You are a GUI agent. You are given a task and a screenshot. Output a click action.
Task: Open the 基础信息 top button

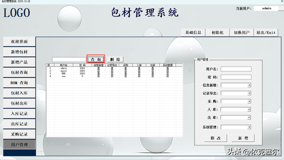point(193,33)
